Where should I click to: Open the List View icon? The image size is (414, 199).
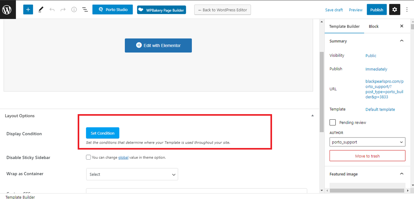click(x=85, y=10)
